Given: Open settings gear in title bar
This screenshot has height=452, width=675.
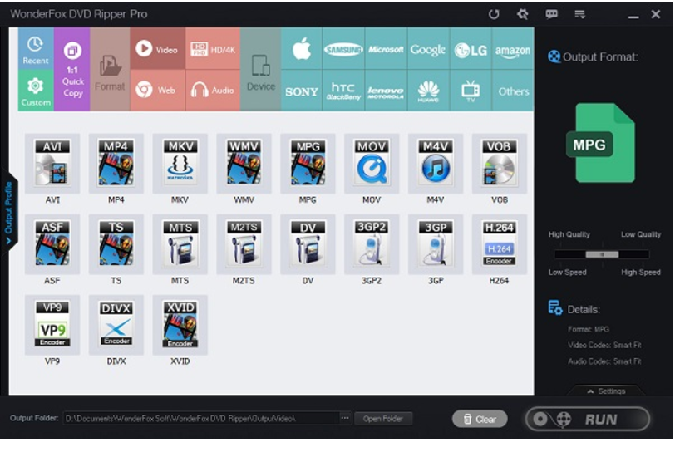Looking at the screenshot, I should pyautogui.click(x=523, y=14).
